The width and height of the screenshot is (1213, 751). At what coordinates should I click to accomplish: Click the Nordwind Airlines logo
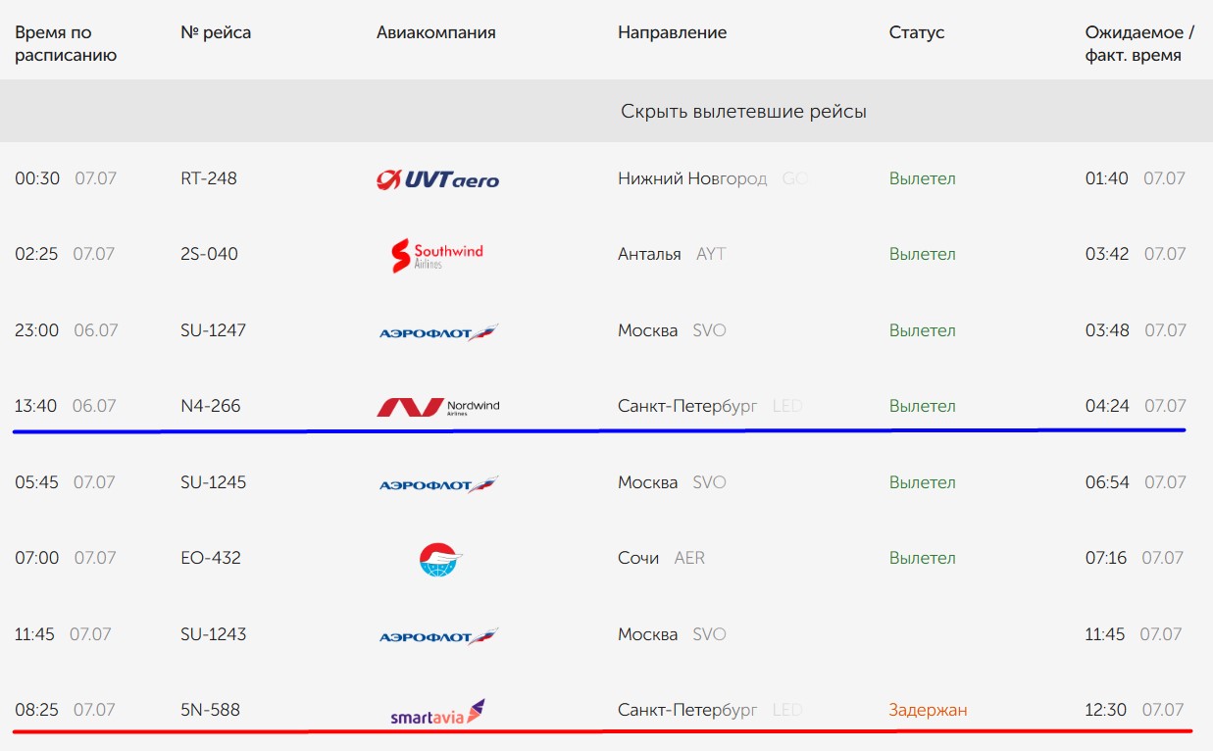437,407
